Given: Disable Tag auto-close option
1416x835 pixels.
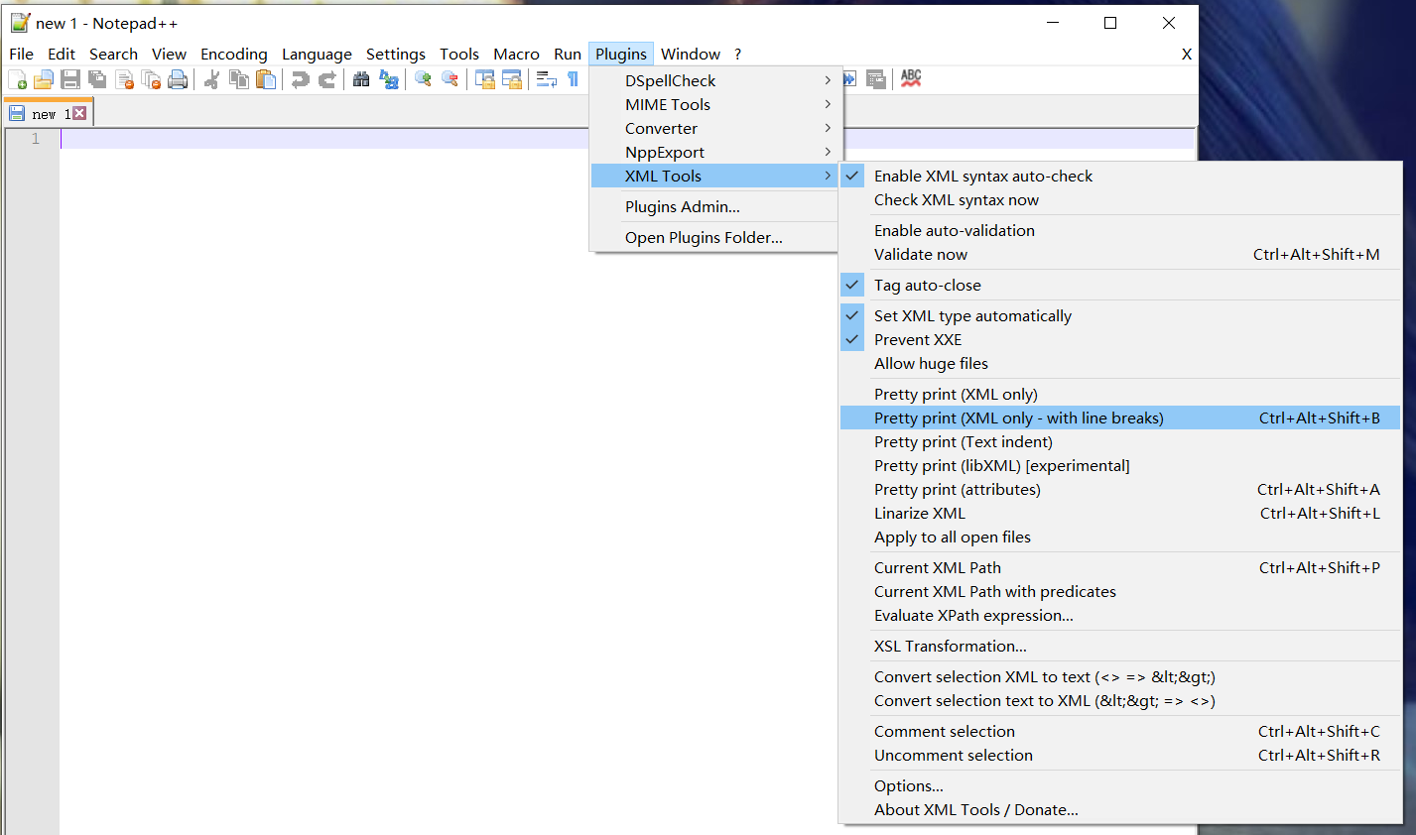Looking at the screenshot, I should (x=928, y=285).
